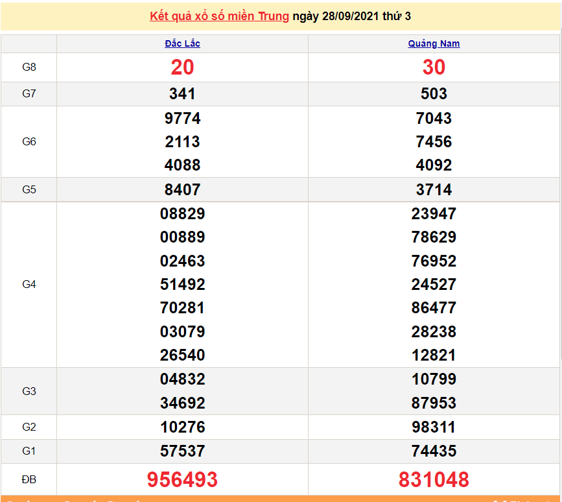The height and width of the screenshot is (502, 562).
Task: Open the Đắc Lắc province link
Action: coord(182,43)
